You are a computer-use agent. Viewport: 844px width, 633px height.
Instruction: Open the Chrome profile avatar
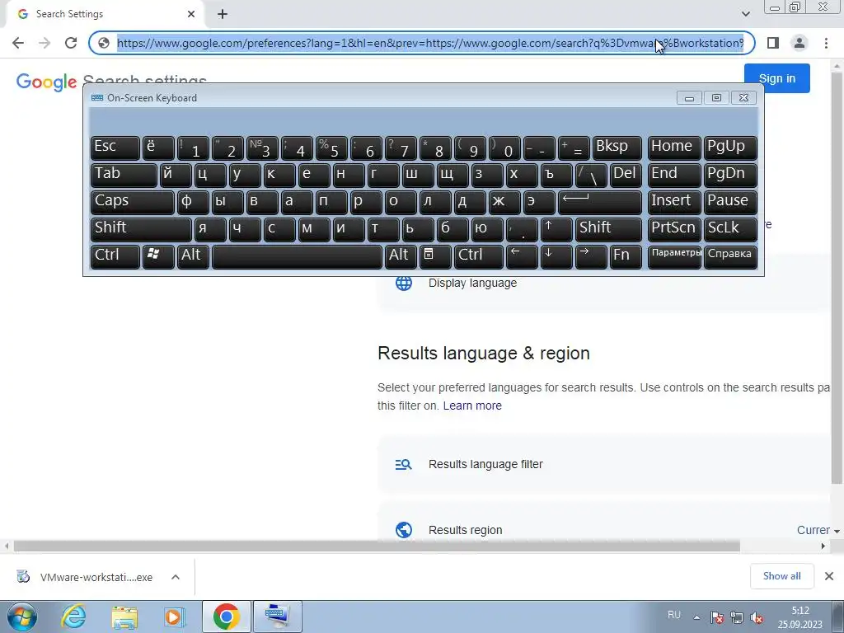pos(799,43)
